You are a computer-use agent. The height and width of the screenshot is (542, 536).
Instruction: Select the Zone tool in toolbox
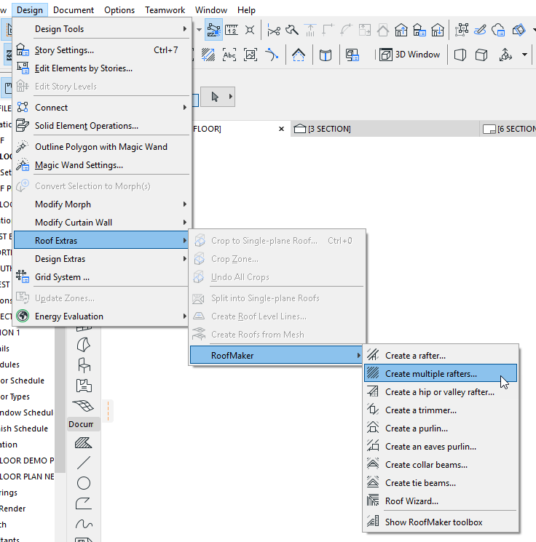[x=84, y=386]
